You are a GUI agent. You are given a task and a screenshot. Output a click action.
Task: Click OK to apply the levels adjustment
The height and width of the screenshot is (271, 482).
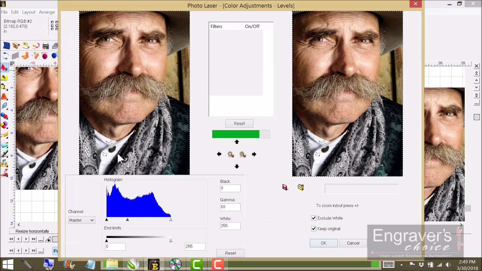[323, 243]
